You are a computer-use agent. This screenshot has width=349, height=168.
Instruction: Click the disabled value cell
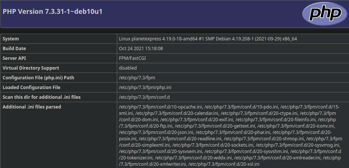[233, 68]
